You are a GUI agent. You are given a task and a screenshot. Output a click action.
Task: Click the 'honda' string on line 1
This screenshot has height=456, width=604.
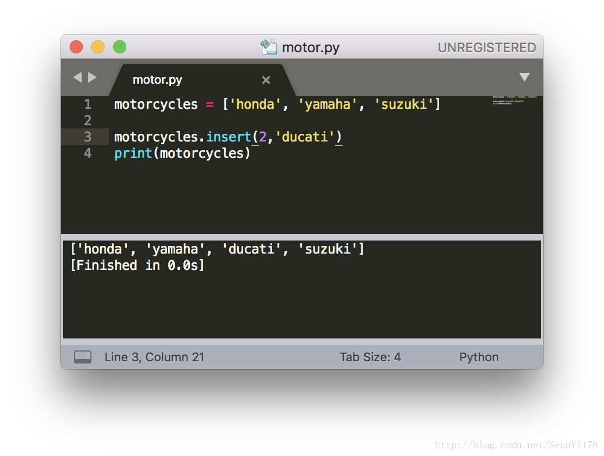pos(255,104)
